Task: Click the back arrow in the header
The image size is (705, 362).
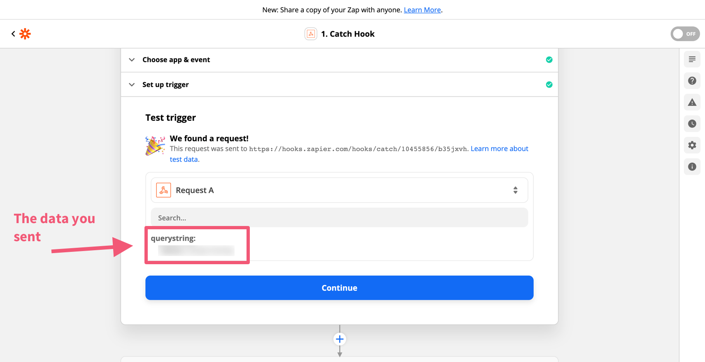Action: click(13, 34)
